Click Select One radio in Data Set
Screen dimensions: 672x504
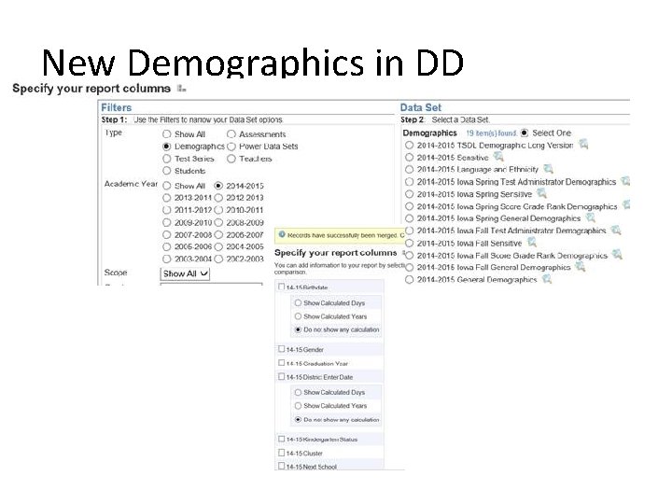[x=525, y=133]
